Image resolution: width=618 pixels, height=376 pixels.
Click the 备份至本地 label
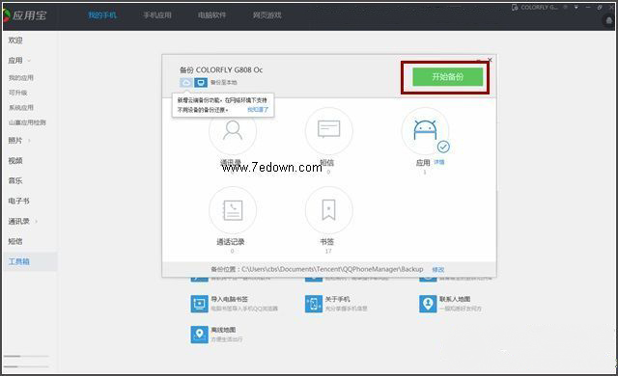coord(223,83)
